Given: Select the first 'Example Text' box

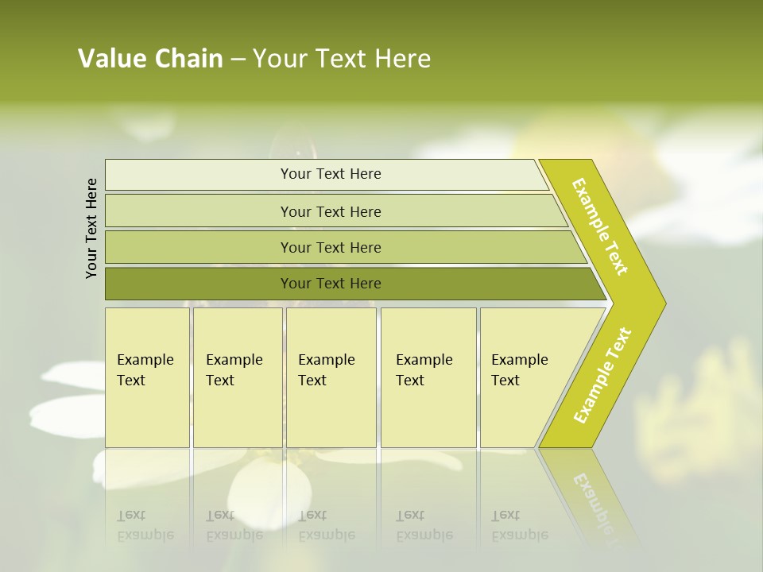Looking at the screenshot, I should [148, 377].
